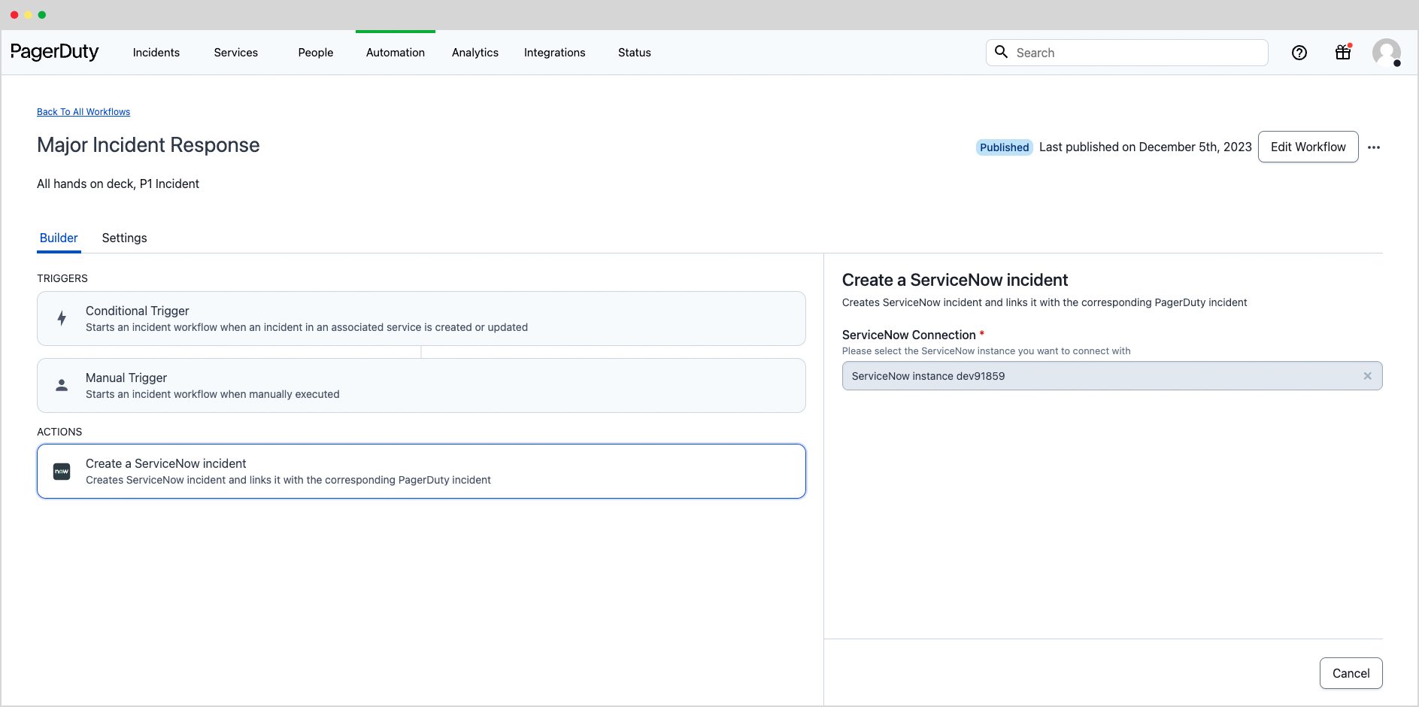The image size is (1419, 707).
Task: Switch to the Settings tab
Action: point(124,238)
